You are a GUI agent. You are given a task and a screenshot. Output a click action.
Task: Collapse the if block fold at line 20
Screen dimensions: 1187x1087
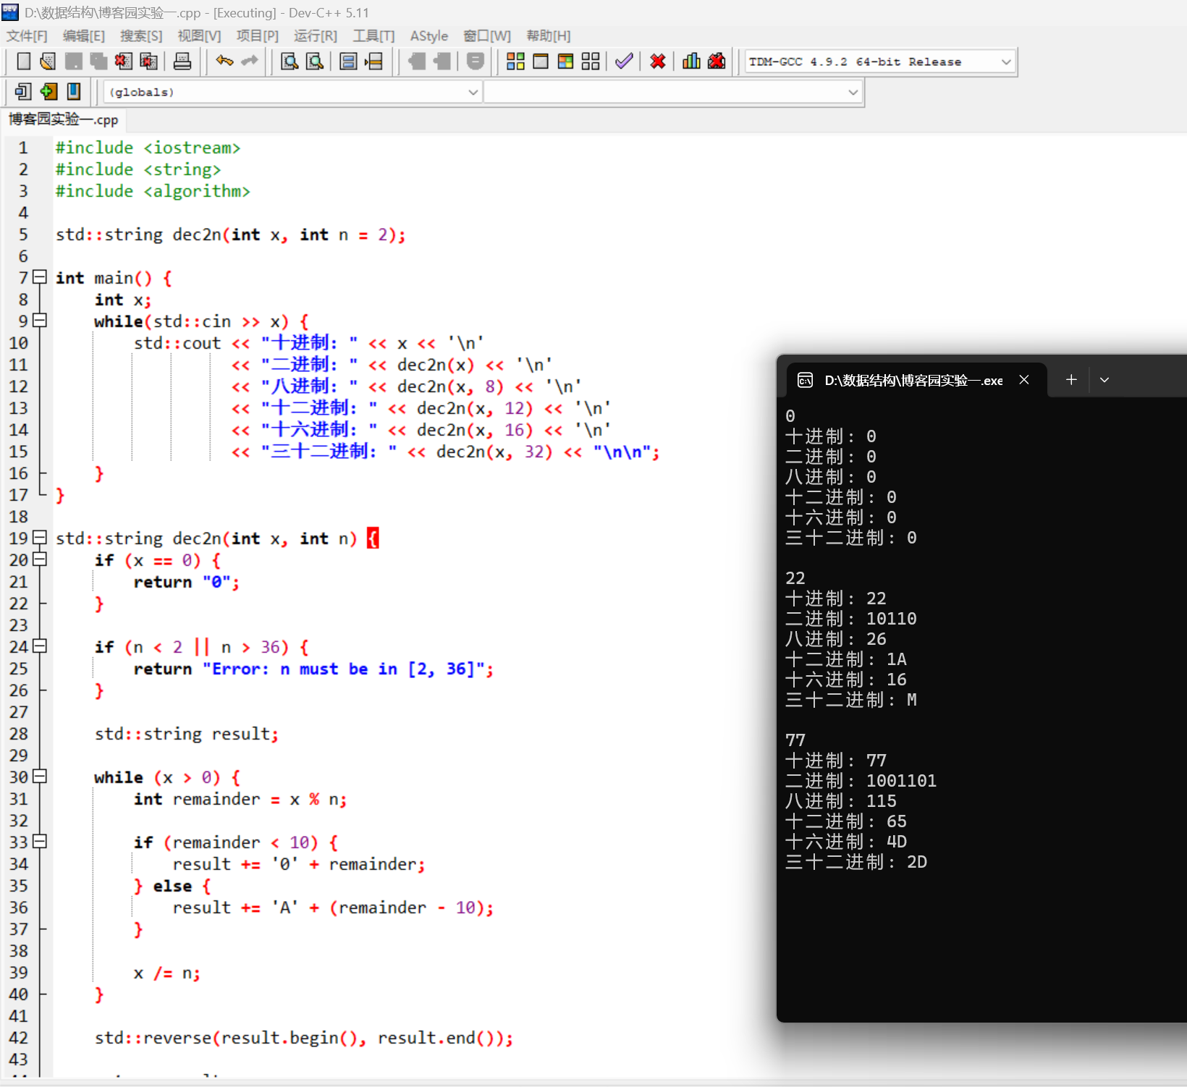(40, 559)
